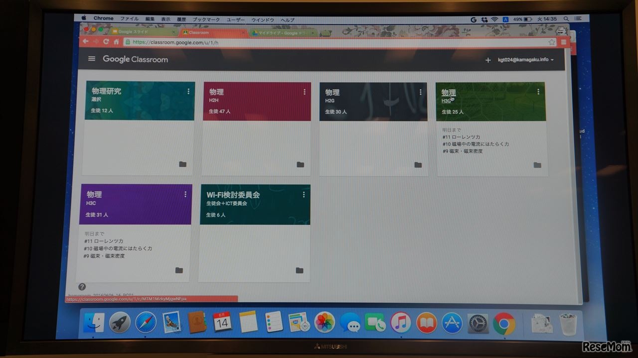The width and height of the screenshot is (638, 358).
Task: Open the 物理 H3G class title
Action: pos(449,92)
